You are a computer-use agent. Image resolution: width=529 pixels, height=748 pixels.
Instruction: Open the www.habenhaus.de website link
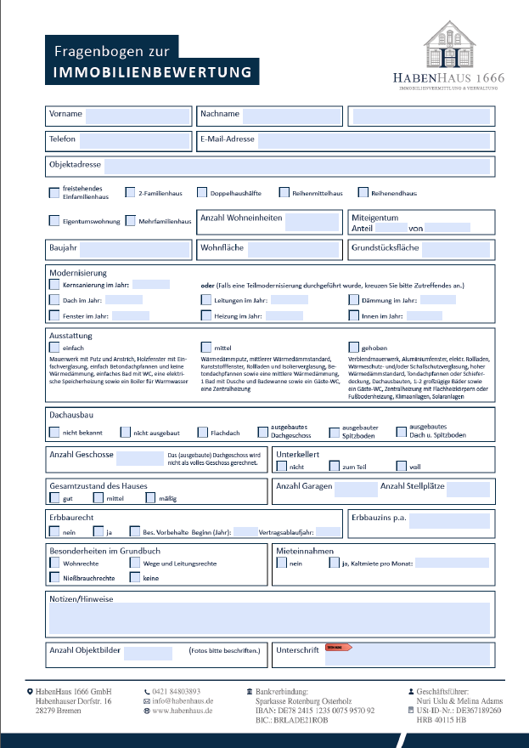coord(183,711)
